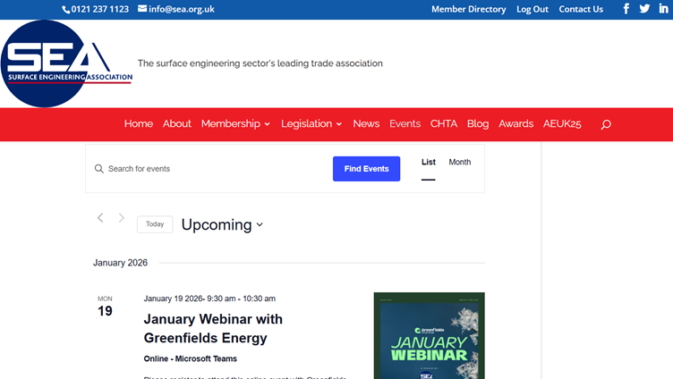Go to previous events arrow
This screenshot has height=379, width=673.
(100, 218)
